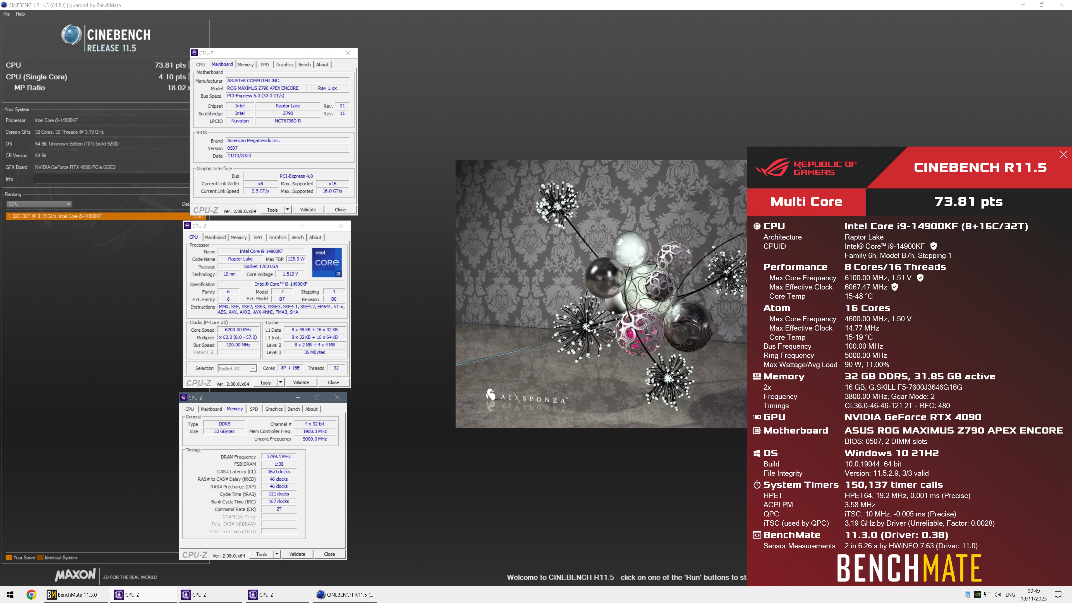Open SPD tab in the Mainboard CPU-Z window
This screenshot has height=603, width=1072.
tap(265, 64)
